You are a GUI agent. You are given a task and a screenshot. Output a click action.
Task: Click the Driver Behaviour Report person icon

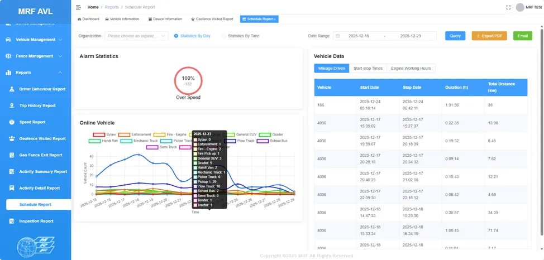pos(12,89)
